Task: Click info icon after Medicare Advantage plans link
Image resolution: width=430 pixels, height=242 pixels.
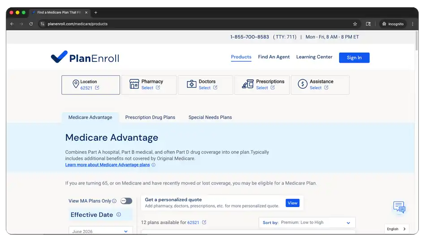Action: coord(154,165)
